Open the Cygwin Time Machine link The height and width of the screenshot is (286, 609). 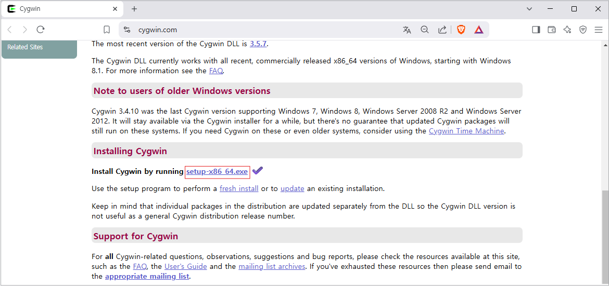tap(466, 131)
